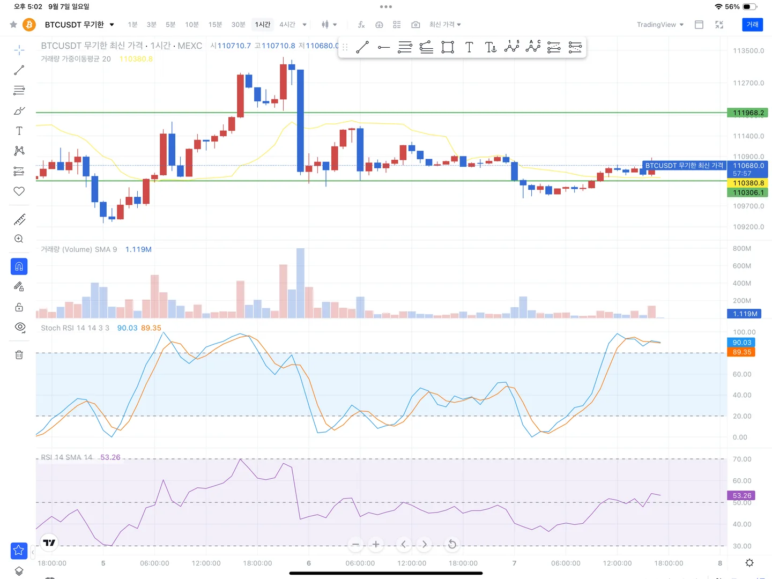
Task: Click the trash can to remove drawings
Action: (x=19, y=354)
